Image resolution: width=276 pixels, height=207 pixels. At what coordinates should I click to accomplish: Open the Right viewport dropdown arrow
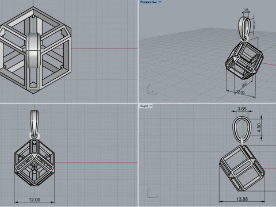coord(151,106)
